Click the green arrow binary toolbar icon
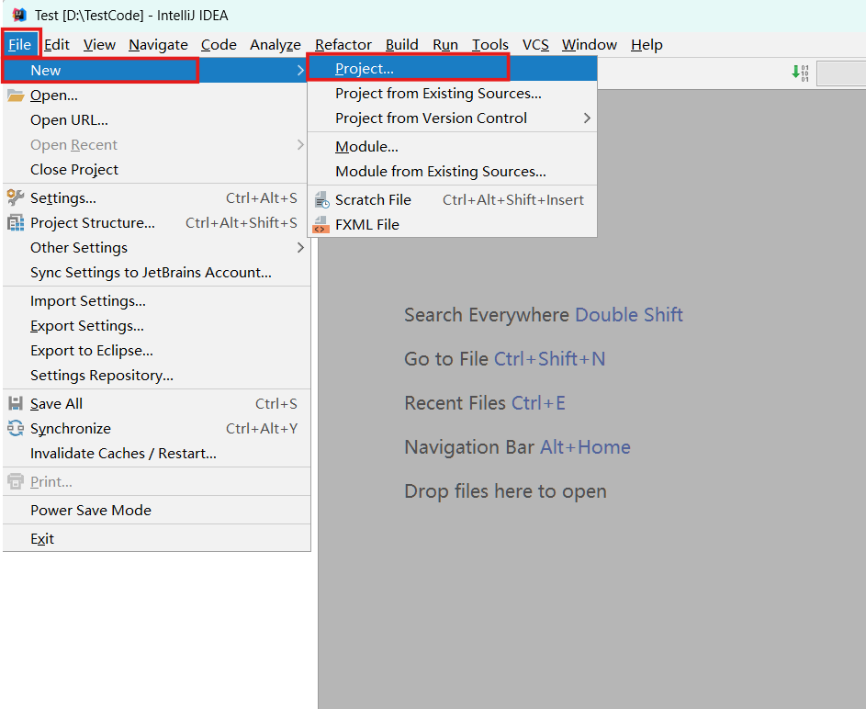 click(x=800, y=73)
